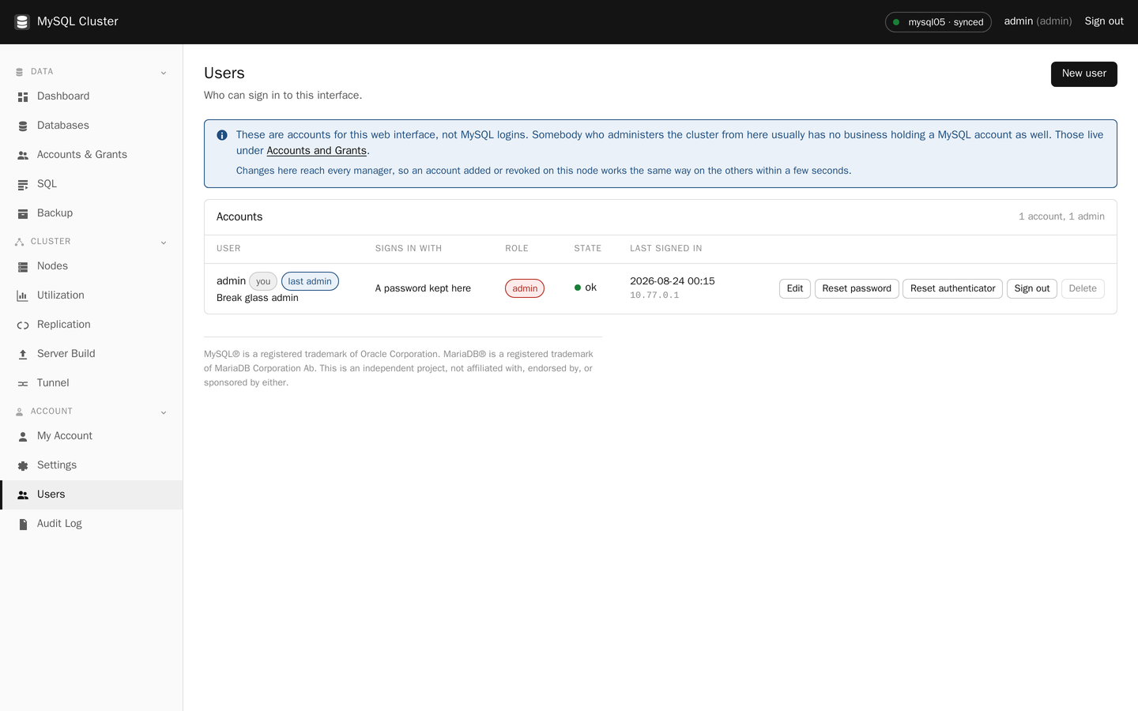Click the 'you' badge next to admin
The image size is (1138, 711).
[263, 281]
